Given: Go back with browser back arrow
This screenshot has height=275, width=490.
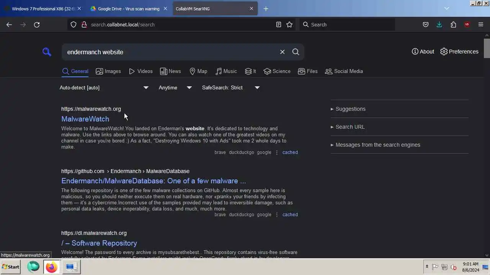Looking at the screenshot, I should click(9, 24).
